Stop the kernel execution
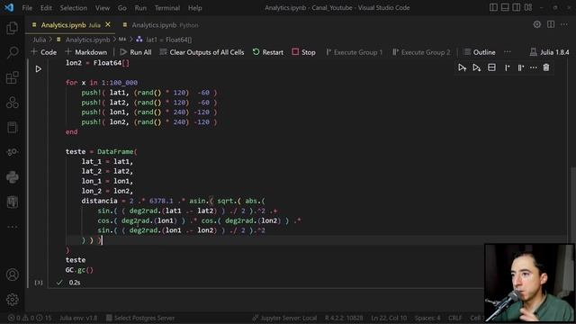576x324 pixels. (303, 52)
